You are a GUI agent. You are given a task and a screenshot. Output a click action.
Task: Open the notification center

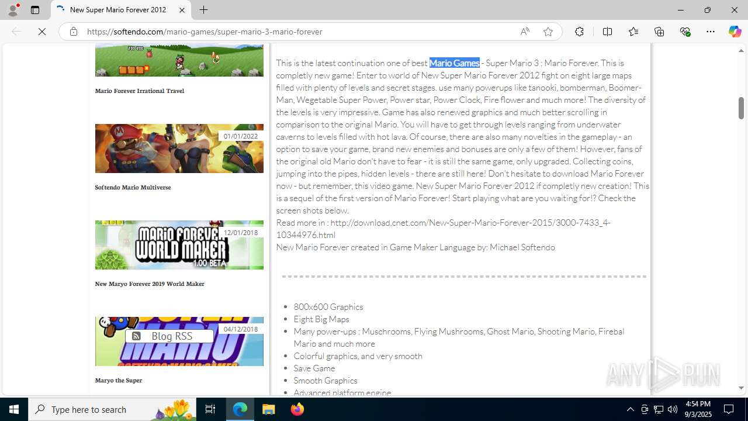[x=729, y=409]
